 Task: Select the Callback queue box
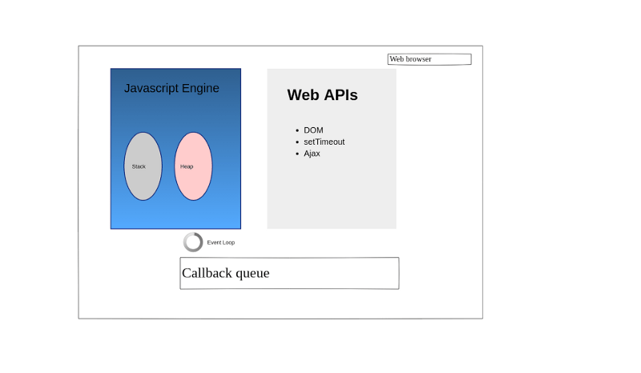tap(289, 273)
